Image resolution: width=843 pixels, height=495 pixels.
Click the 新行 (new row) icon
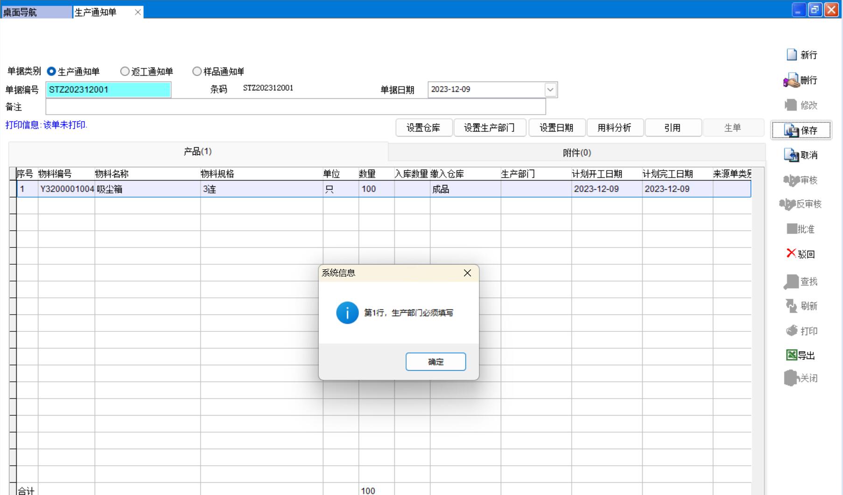tap(792, 55)
